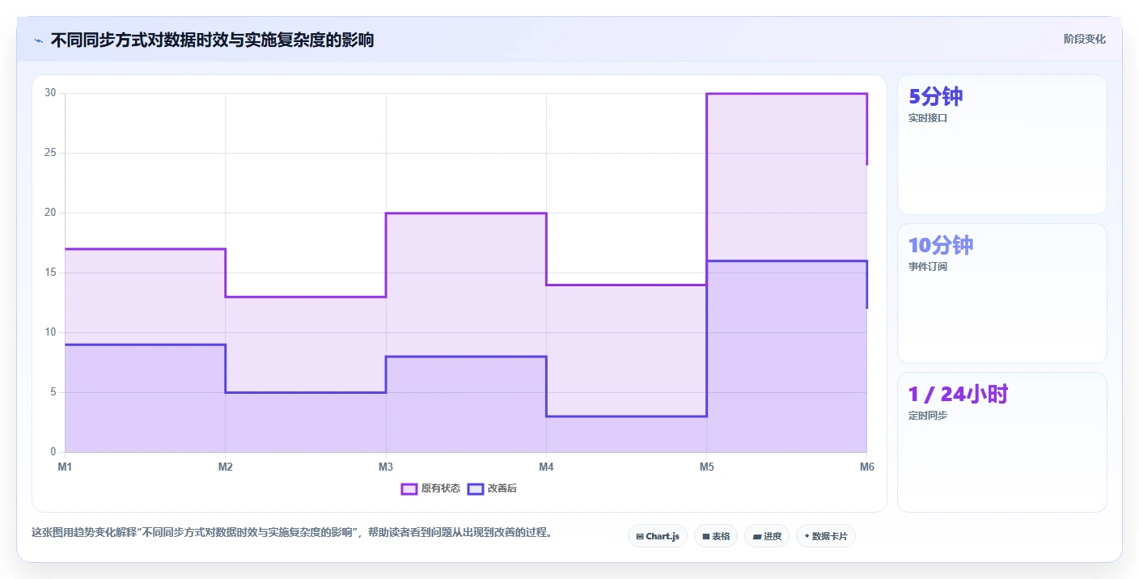This screenshot has width=1139, height=579.
Task: Click the M3 x-axis label
Action: [x=386, y=467]
